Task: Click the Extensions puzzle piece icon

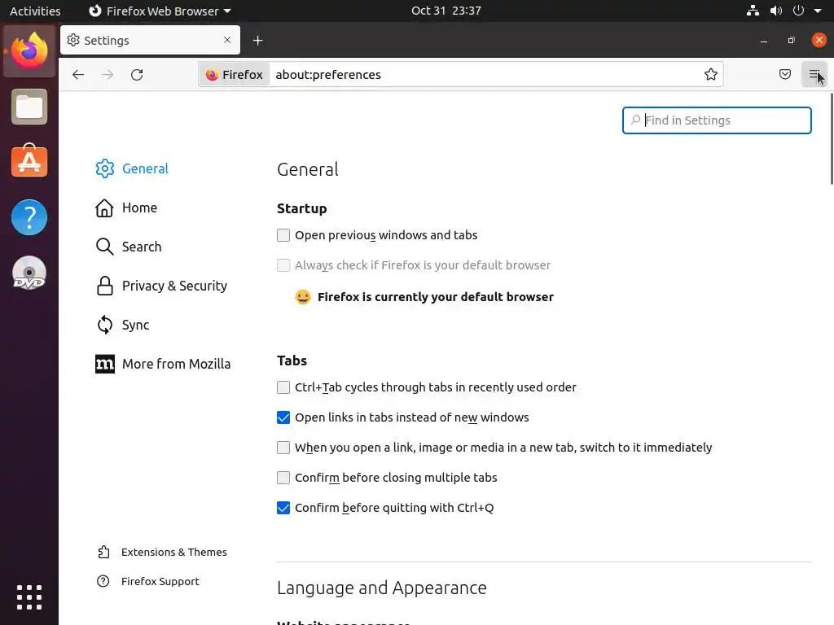Action: [x=103, y=553]
